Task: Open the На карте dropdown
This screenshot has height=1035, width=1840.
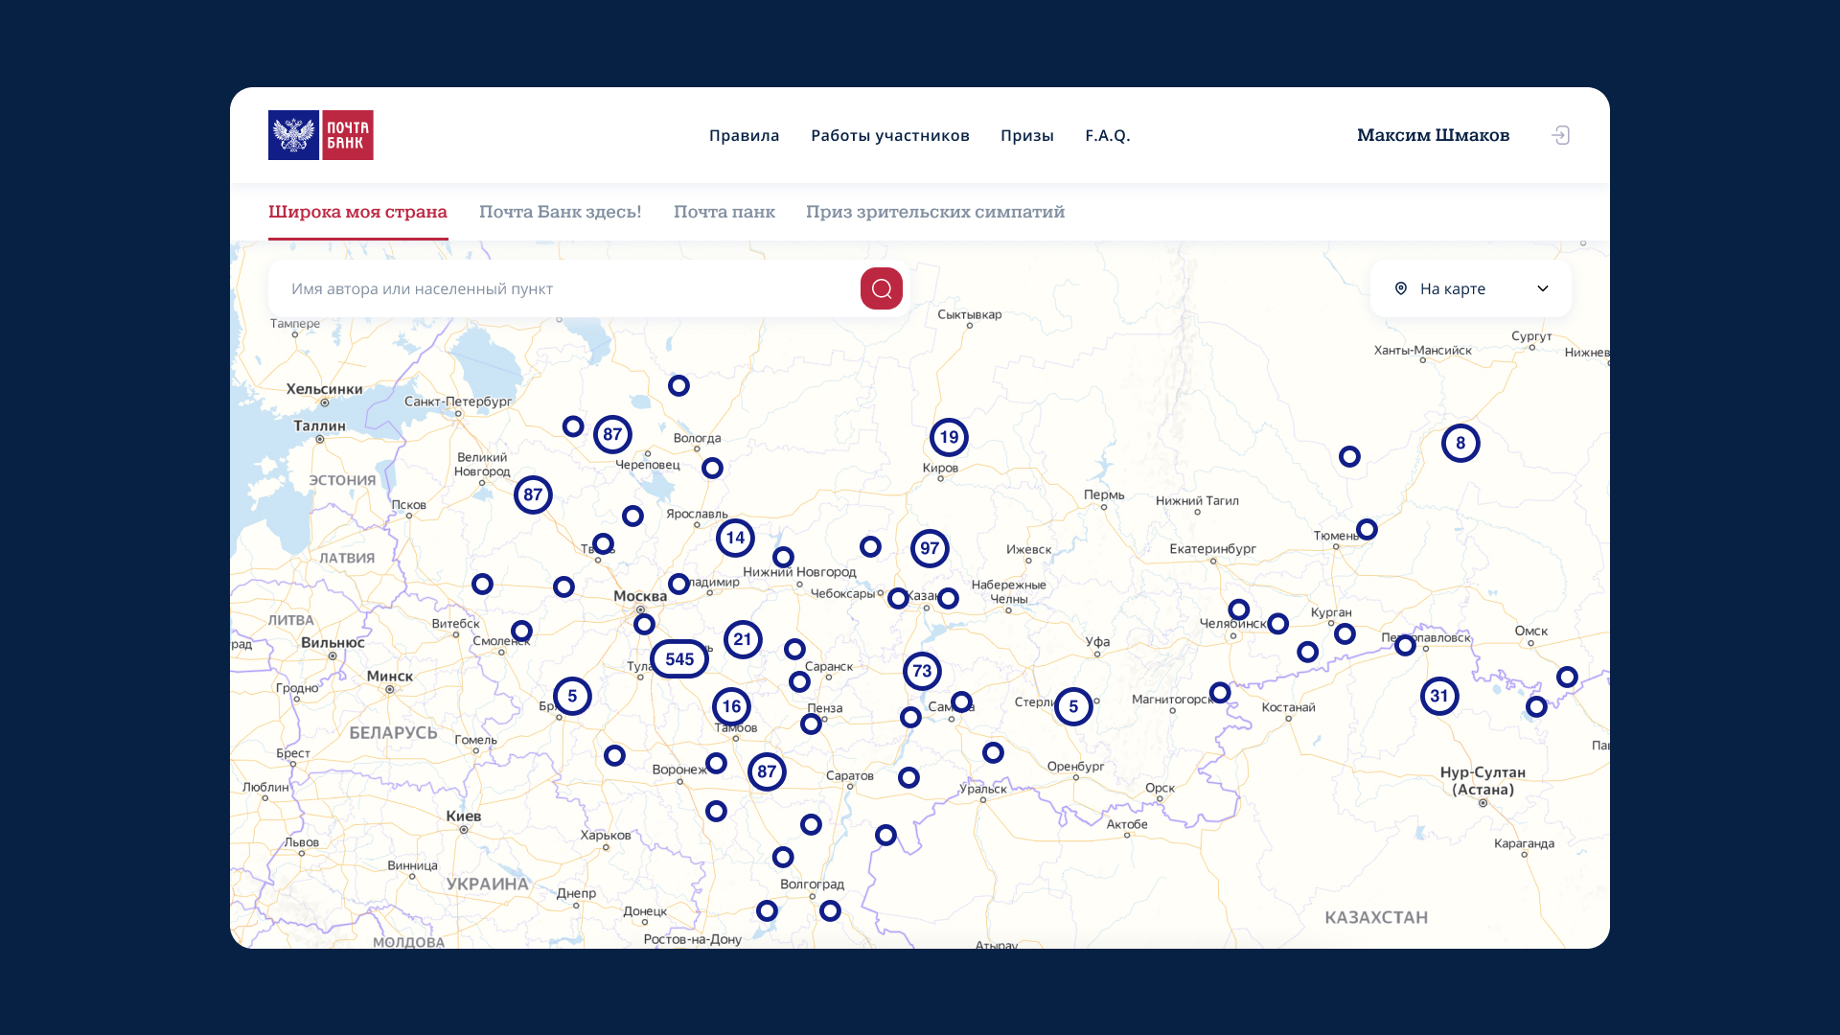Action: click(x=1471, y=288)
